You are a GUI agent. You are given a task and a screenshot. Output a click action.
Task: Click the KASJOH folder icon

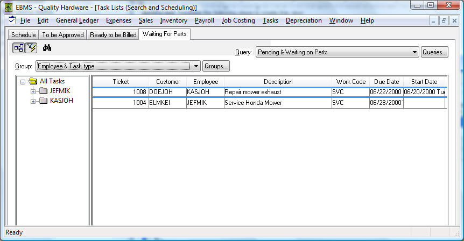pyautogui.click(x=43, y=101)
